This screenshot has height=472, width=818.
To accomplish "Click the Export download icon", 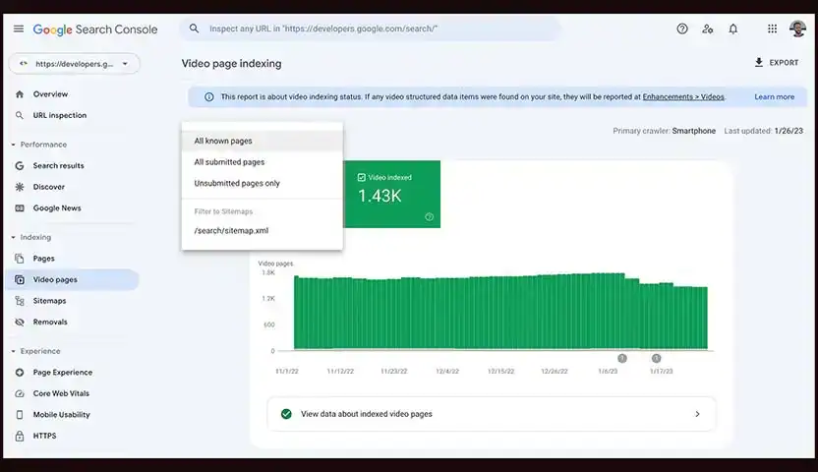I will coord(759,63).
